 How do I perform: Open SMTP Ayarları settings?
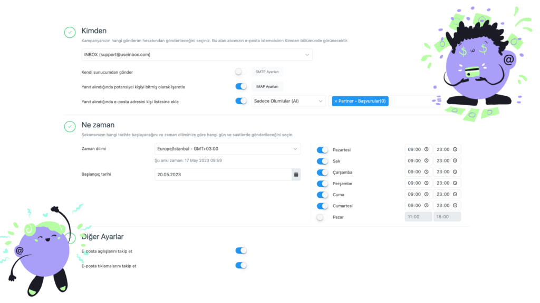pos(267,72)
